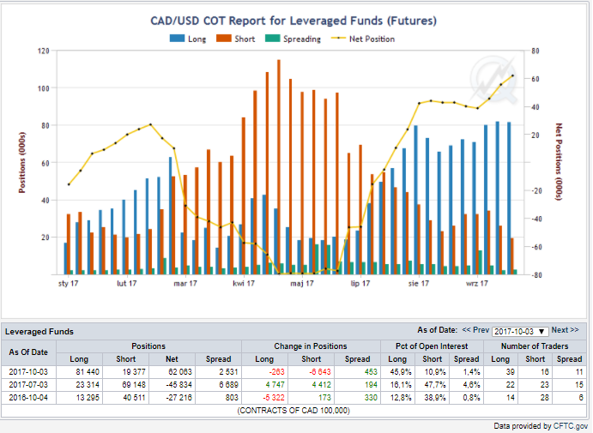Click the Number of Traders header
Image resolution: width=593 pixels, height=433 pixels.
point(535,346)
